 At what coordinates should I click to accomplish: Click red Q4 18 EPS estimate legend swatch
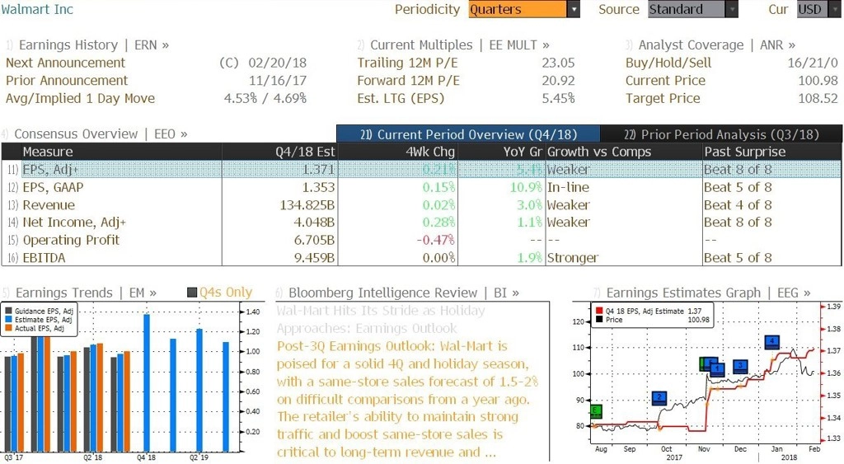pos(599,312)
